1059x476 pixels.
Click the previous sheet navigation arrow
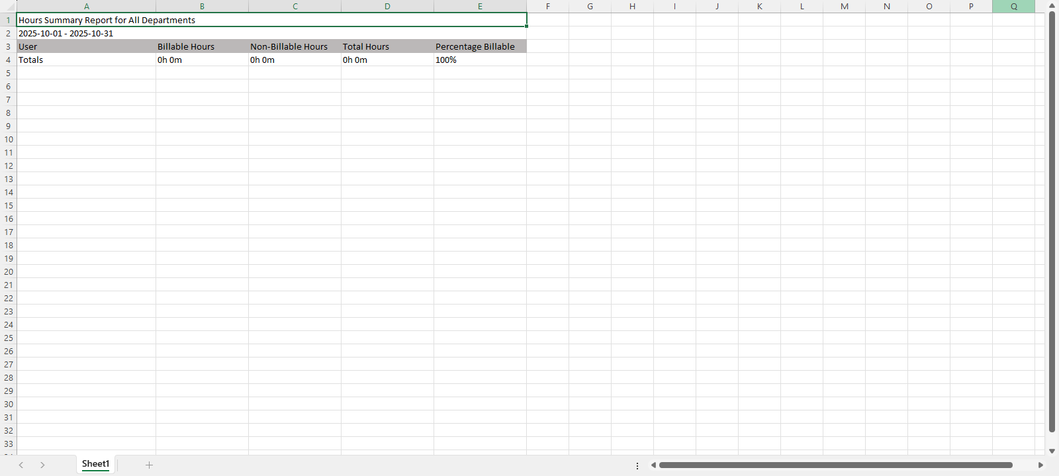pyautogui.click(x=21, y=465)
